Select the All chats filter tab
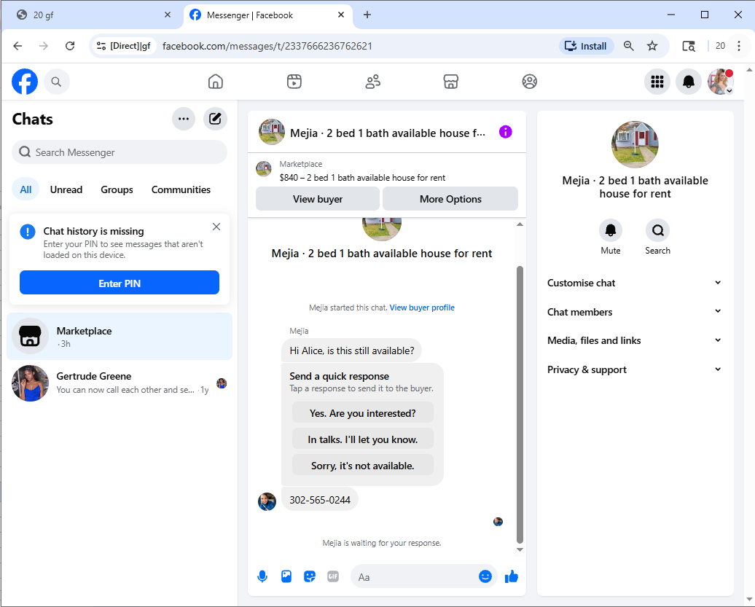Image resolution: width=755 pixels, height=607 pixels. (26, 189)
